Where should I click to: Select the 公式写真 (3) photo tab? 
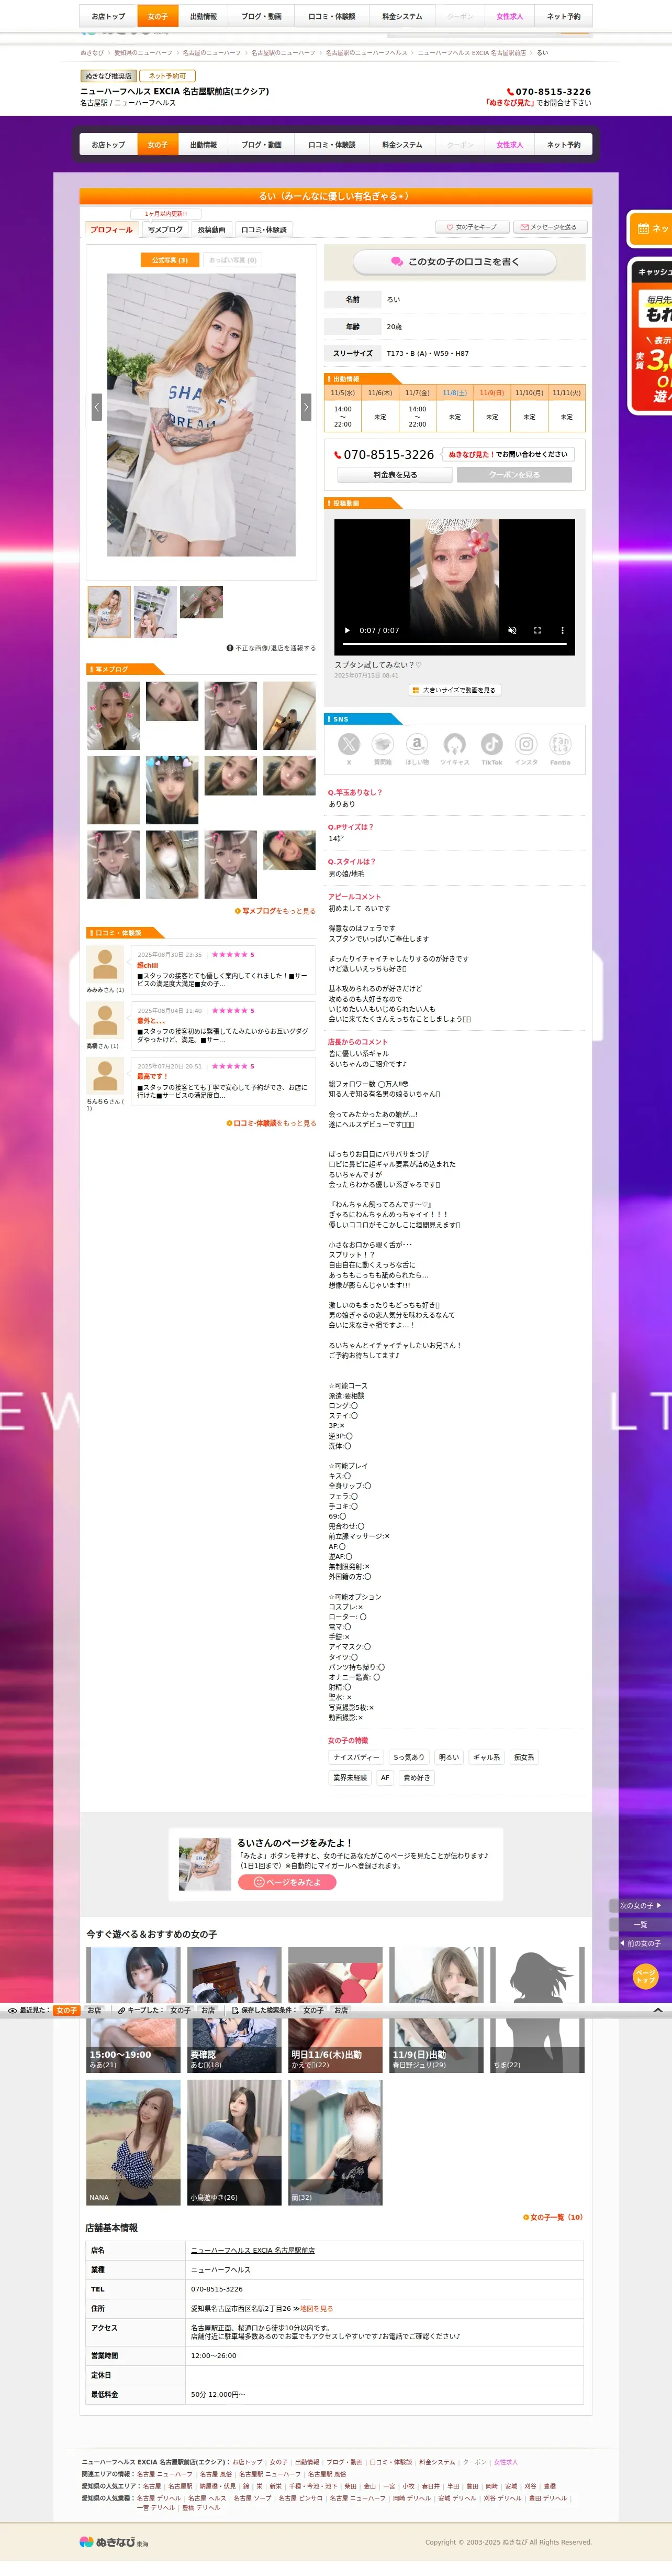coord(170,260)
